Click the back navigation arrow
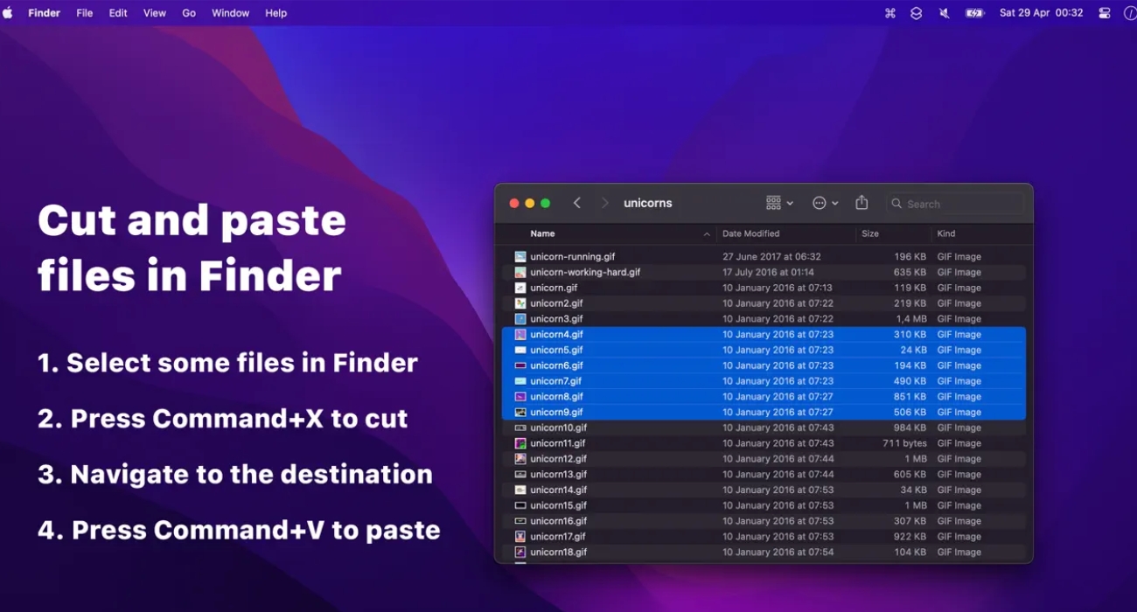1137x612 pixels. click(x=577, y=202)
